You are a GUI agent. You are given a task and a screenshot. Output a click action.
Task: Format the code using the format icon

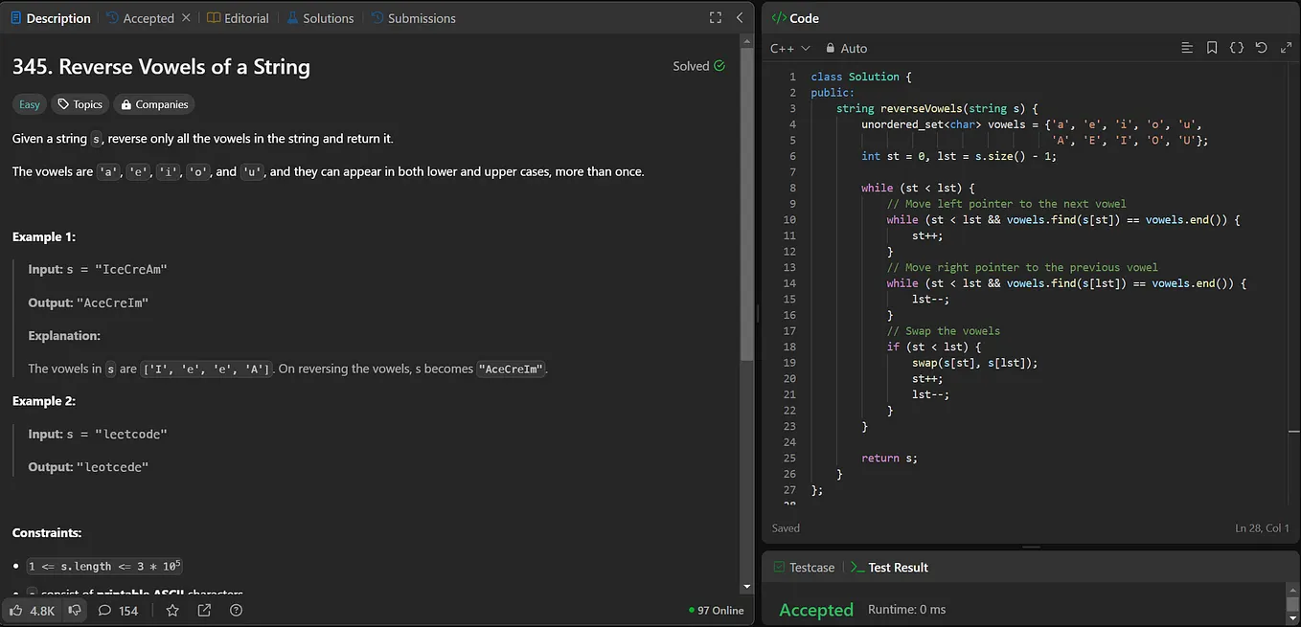(x=1187, y=47)
